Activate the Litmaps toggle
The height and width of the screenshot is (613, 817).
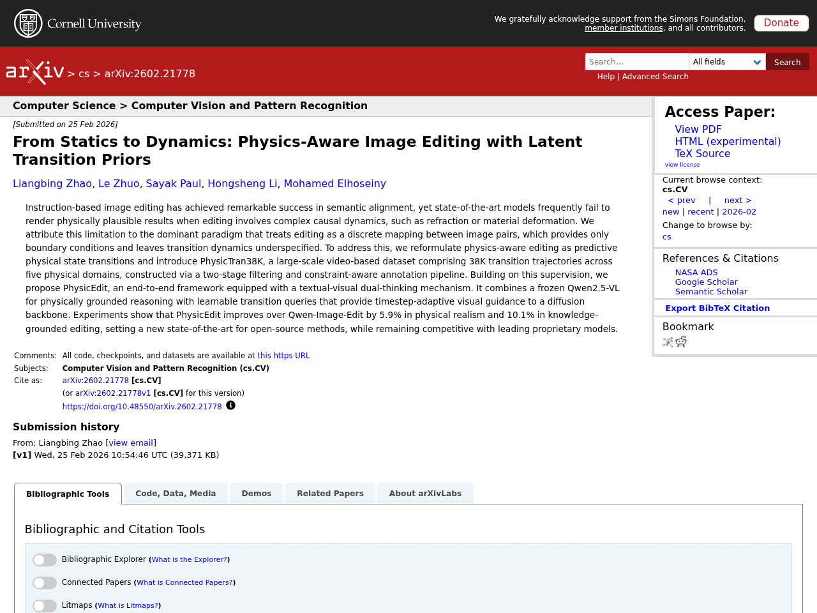click(45, 605)
